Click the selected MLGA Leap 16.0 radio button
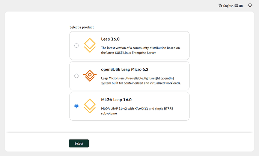The height and width of the screenshot is (156, 259). coord(76,106)
